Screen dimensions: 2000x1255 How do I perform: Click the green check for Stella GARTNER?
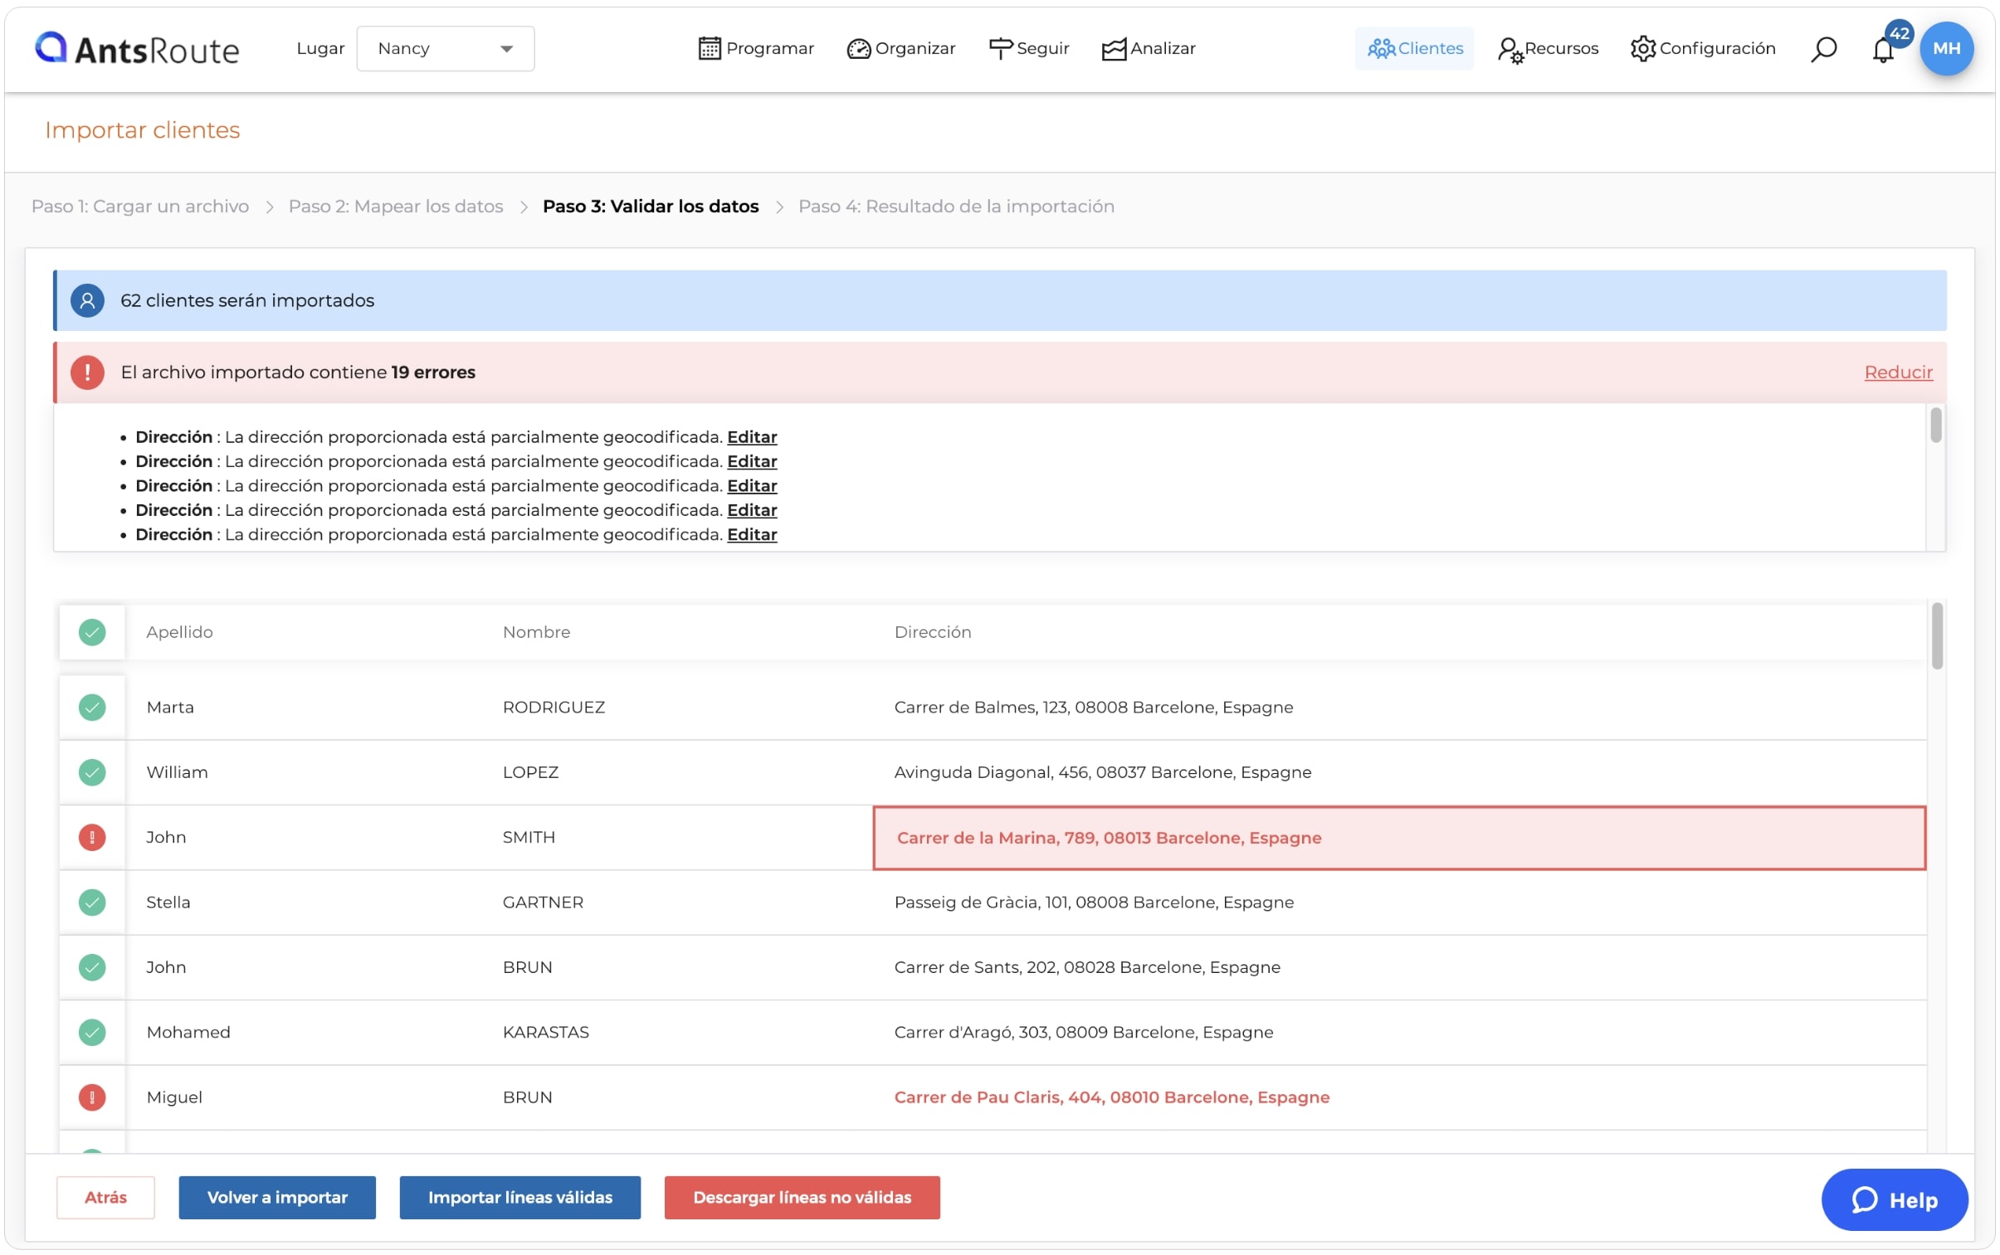point(92,902)
